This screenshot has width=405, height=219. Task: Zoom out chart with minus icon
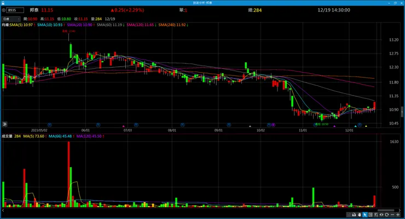[x=392, y=215]
